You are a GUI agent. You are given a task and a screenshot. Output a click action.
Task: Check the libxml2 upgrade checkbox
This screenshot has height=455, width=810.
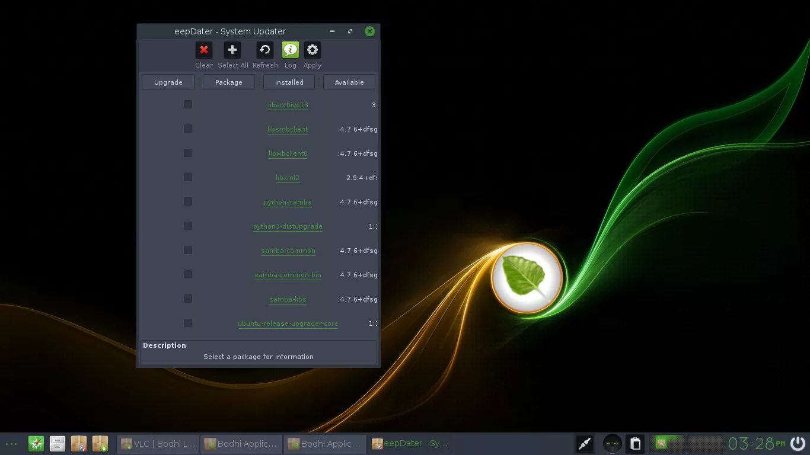click(188, 177)
